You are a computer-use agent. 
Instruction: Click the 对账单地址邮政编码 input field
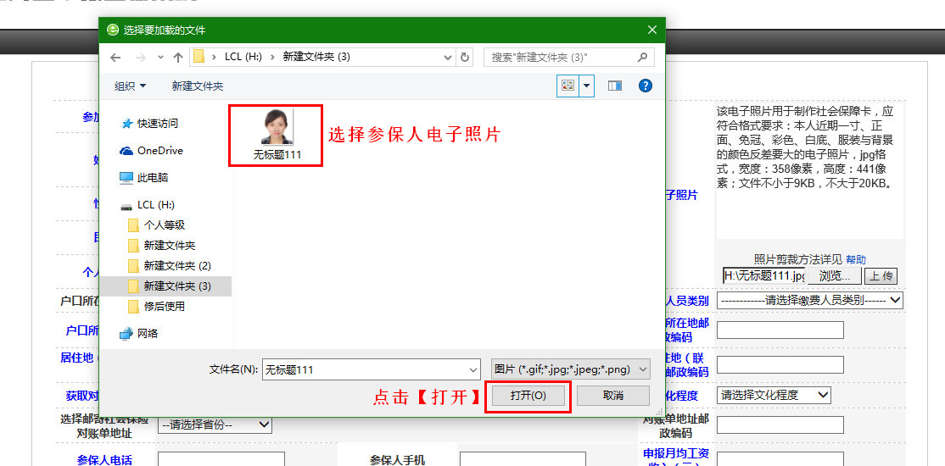pos(780,424)
